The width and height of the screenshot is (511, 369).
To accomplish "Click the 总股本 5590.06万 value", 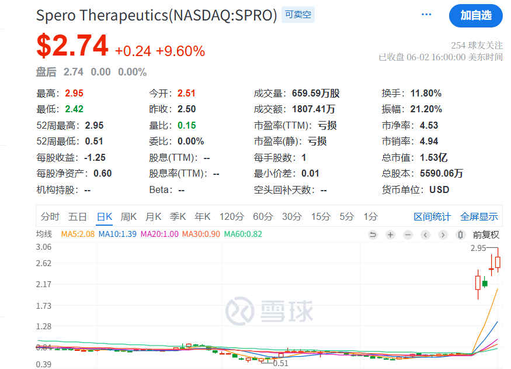I will (442, 173).
